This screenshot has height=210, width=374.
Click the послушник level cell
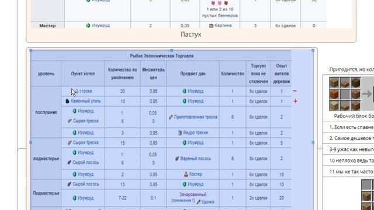click(x=46, y=112)
